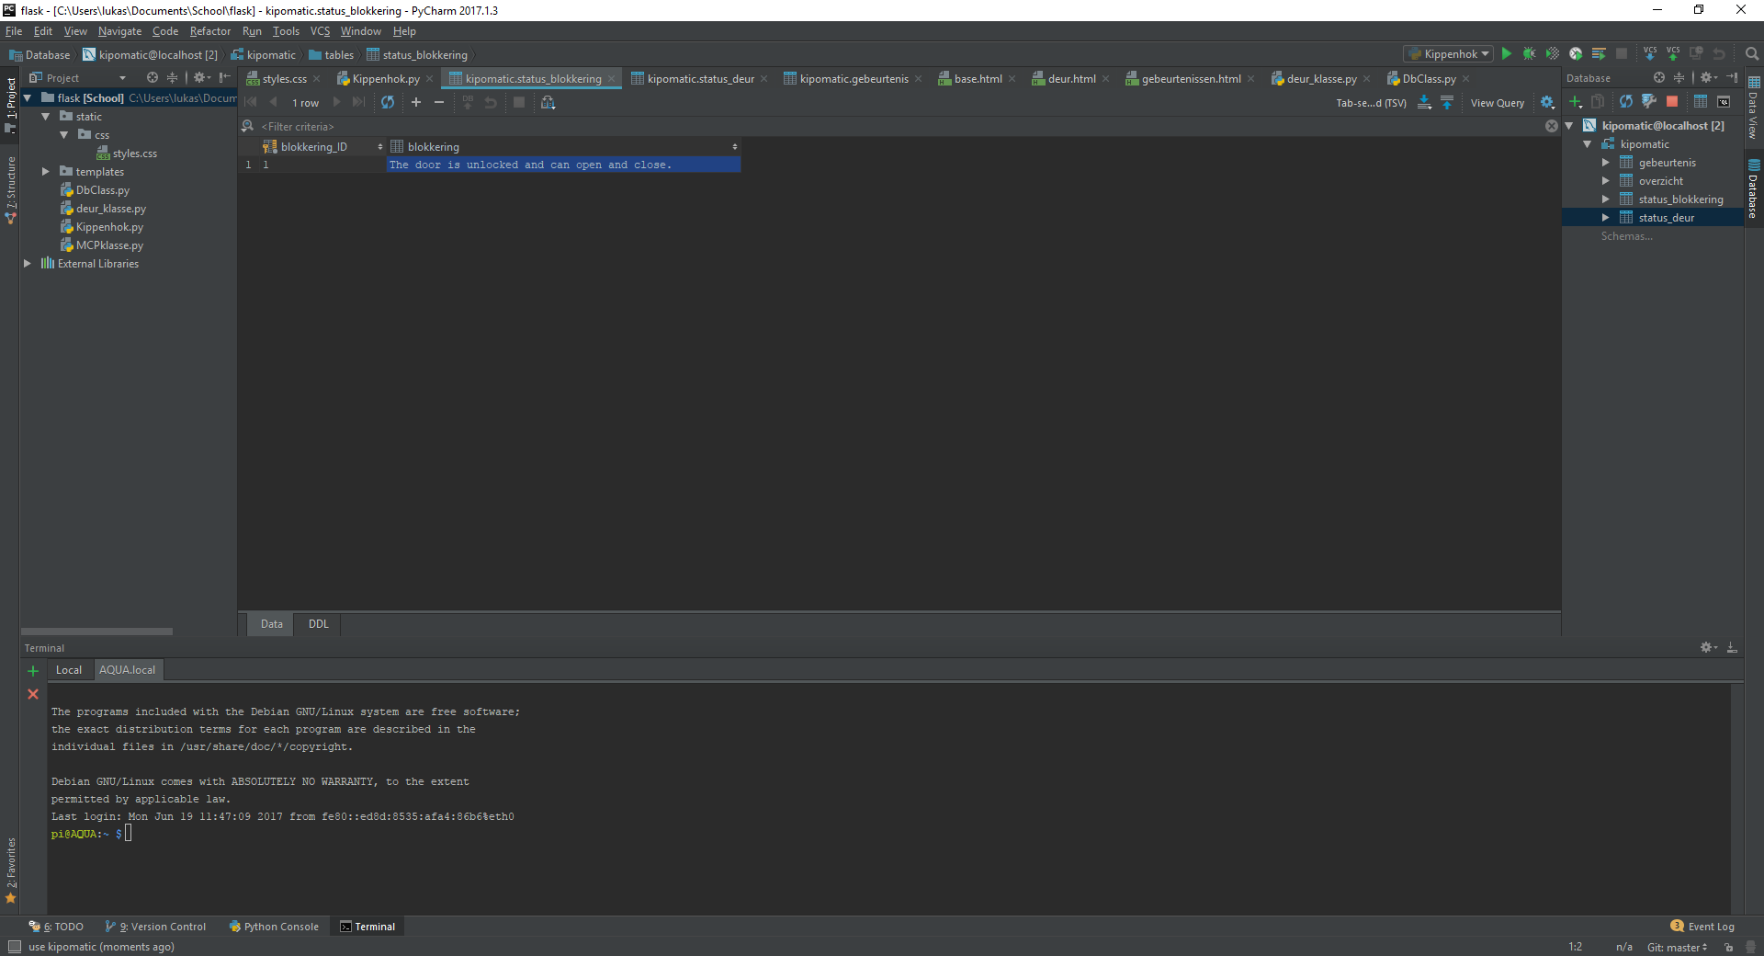Open the Tab-separated (TSV) extractor dropdown

(1371, 103)
